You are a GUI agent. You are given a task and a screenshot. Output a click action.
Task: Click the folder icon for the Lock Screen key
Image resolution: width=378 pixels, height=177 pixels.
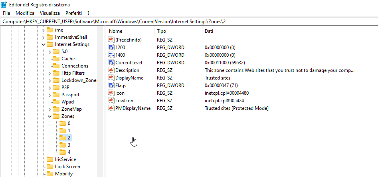50,167
